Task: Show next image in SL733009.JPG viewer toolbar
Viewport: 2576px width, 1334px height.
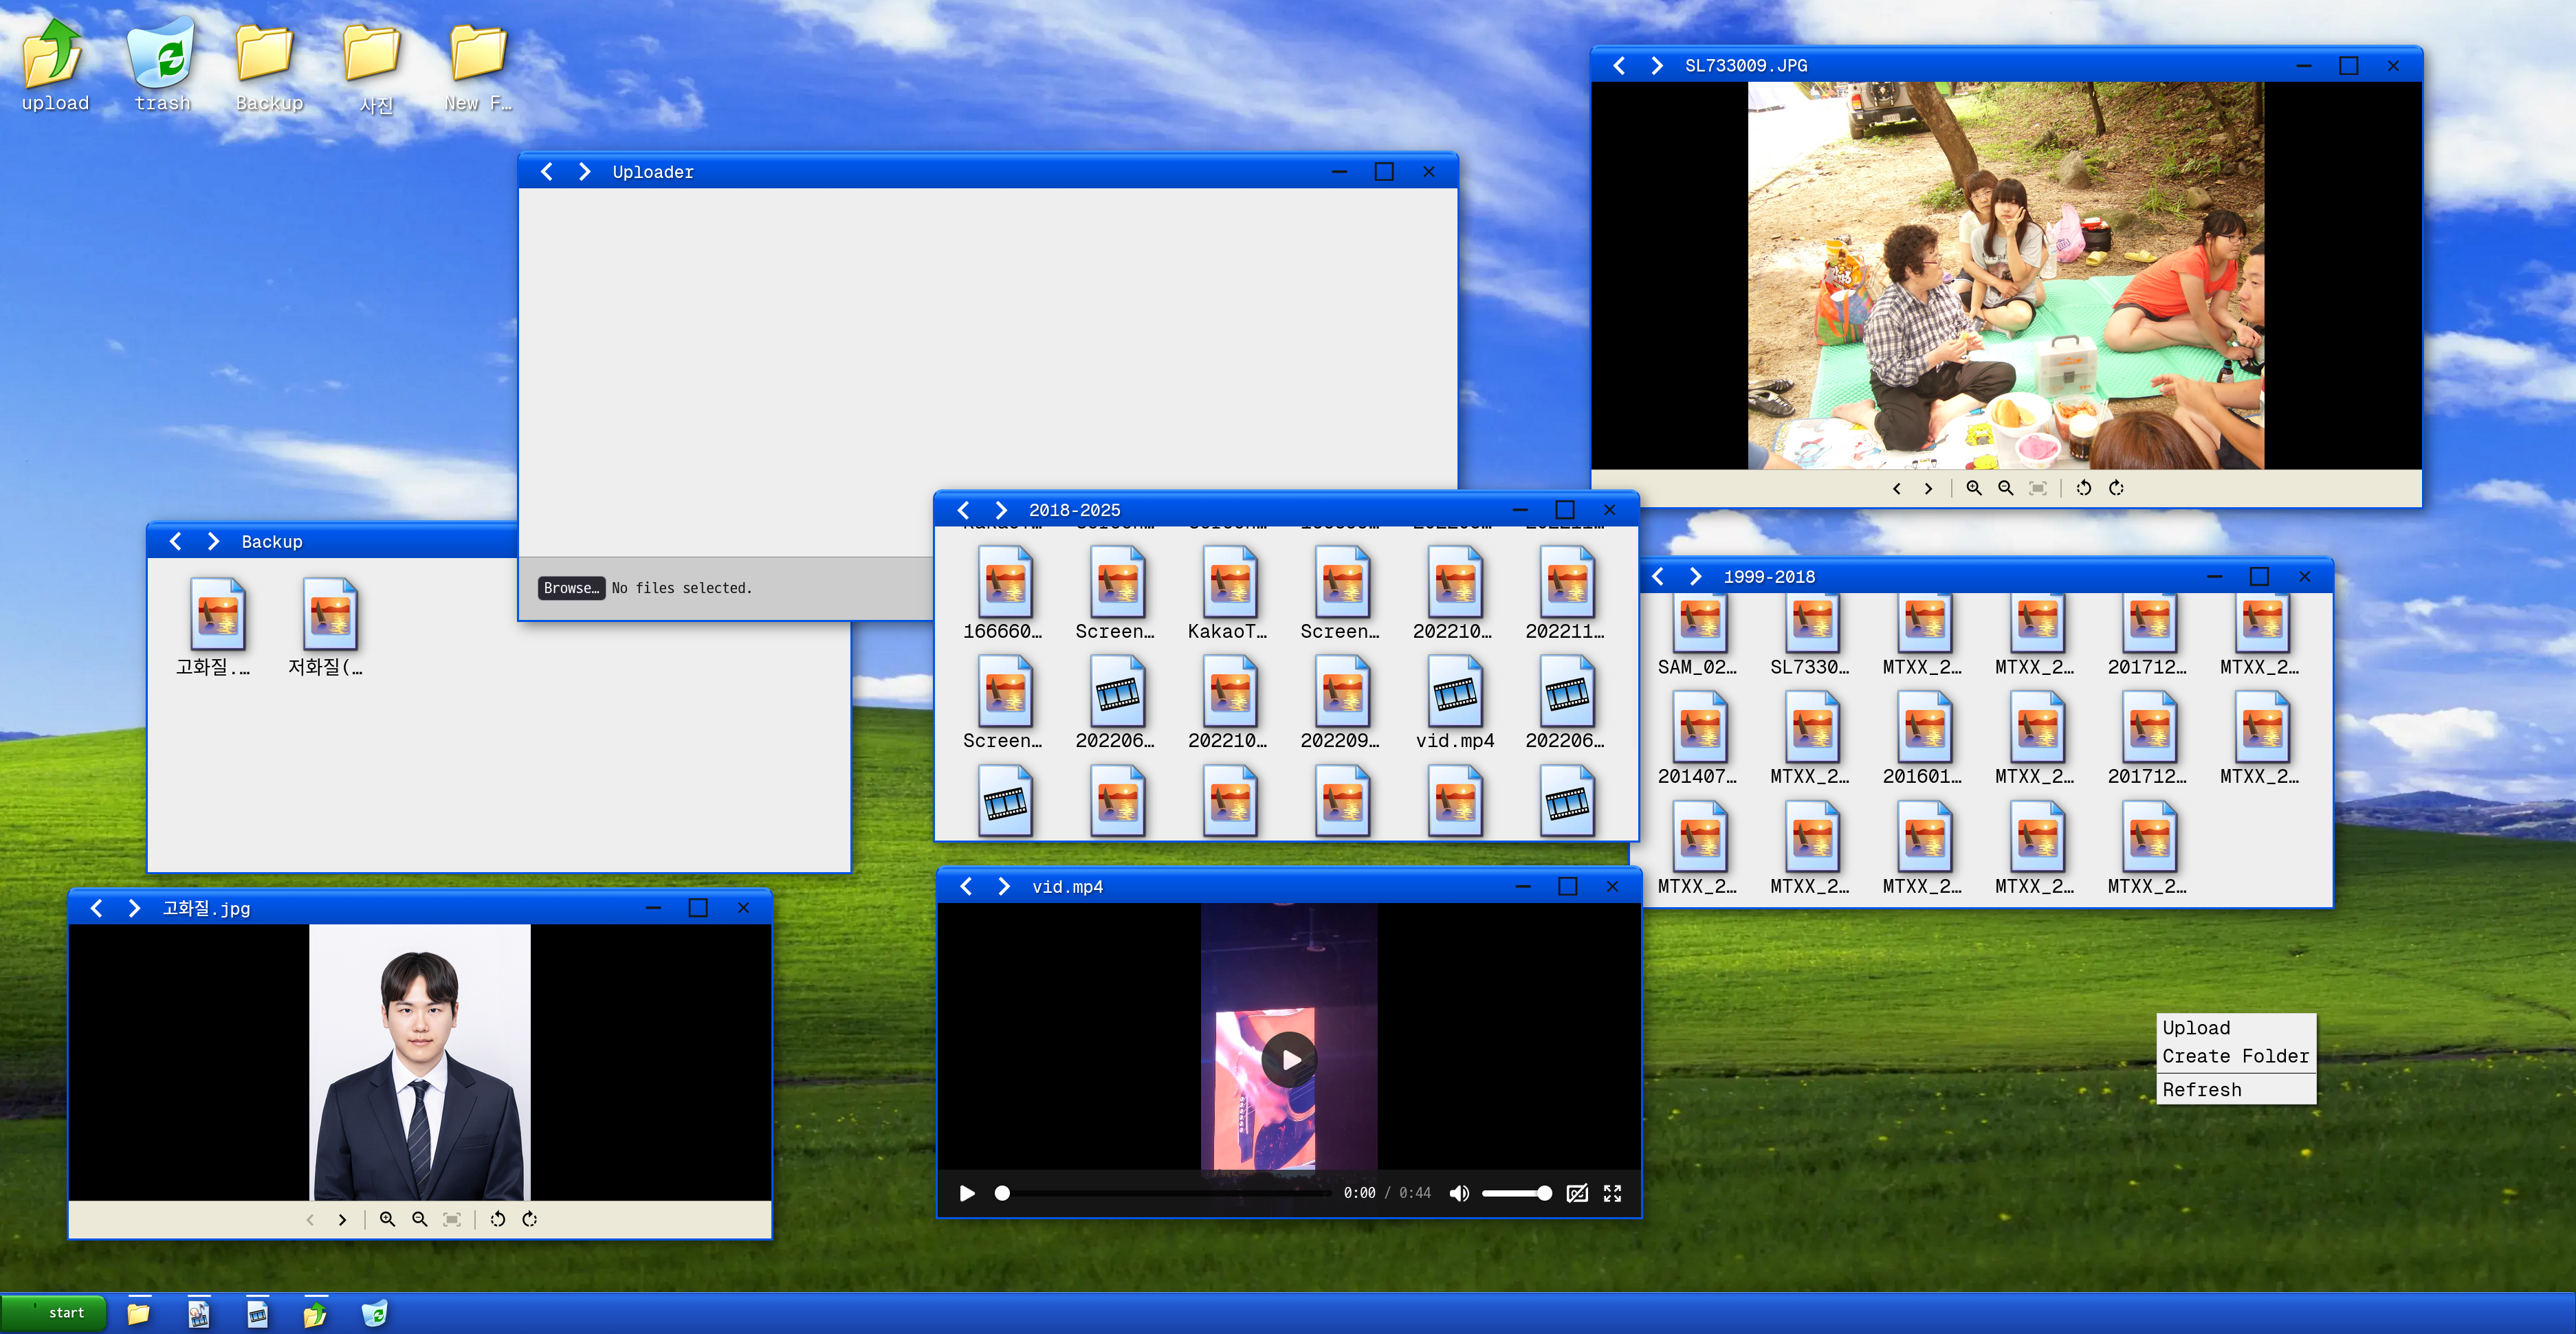Action: [1928, 488]
